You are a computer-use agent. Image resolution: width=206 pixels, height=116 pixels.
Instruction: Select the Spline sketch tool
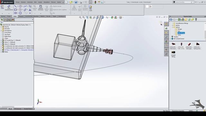[x=25, y=6]
